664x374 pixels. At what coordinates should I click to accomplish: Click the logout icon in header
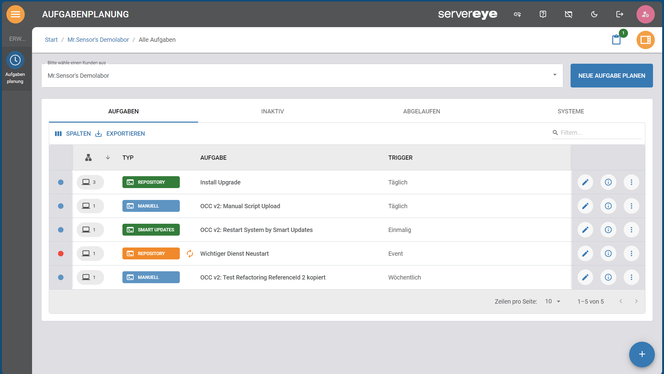pos(619,14)
